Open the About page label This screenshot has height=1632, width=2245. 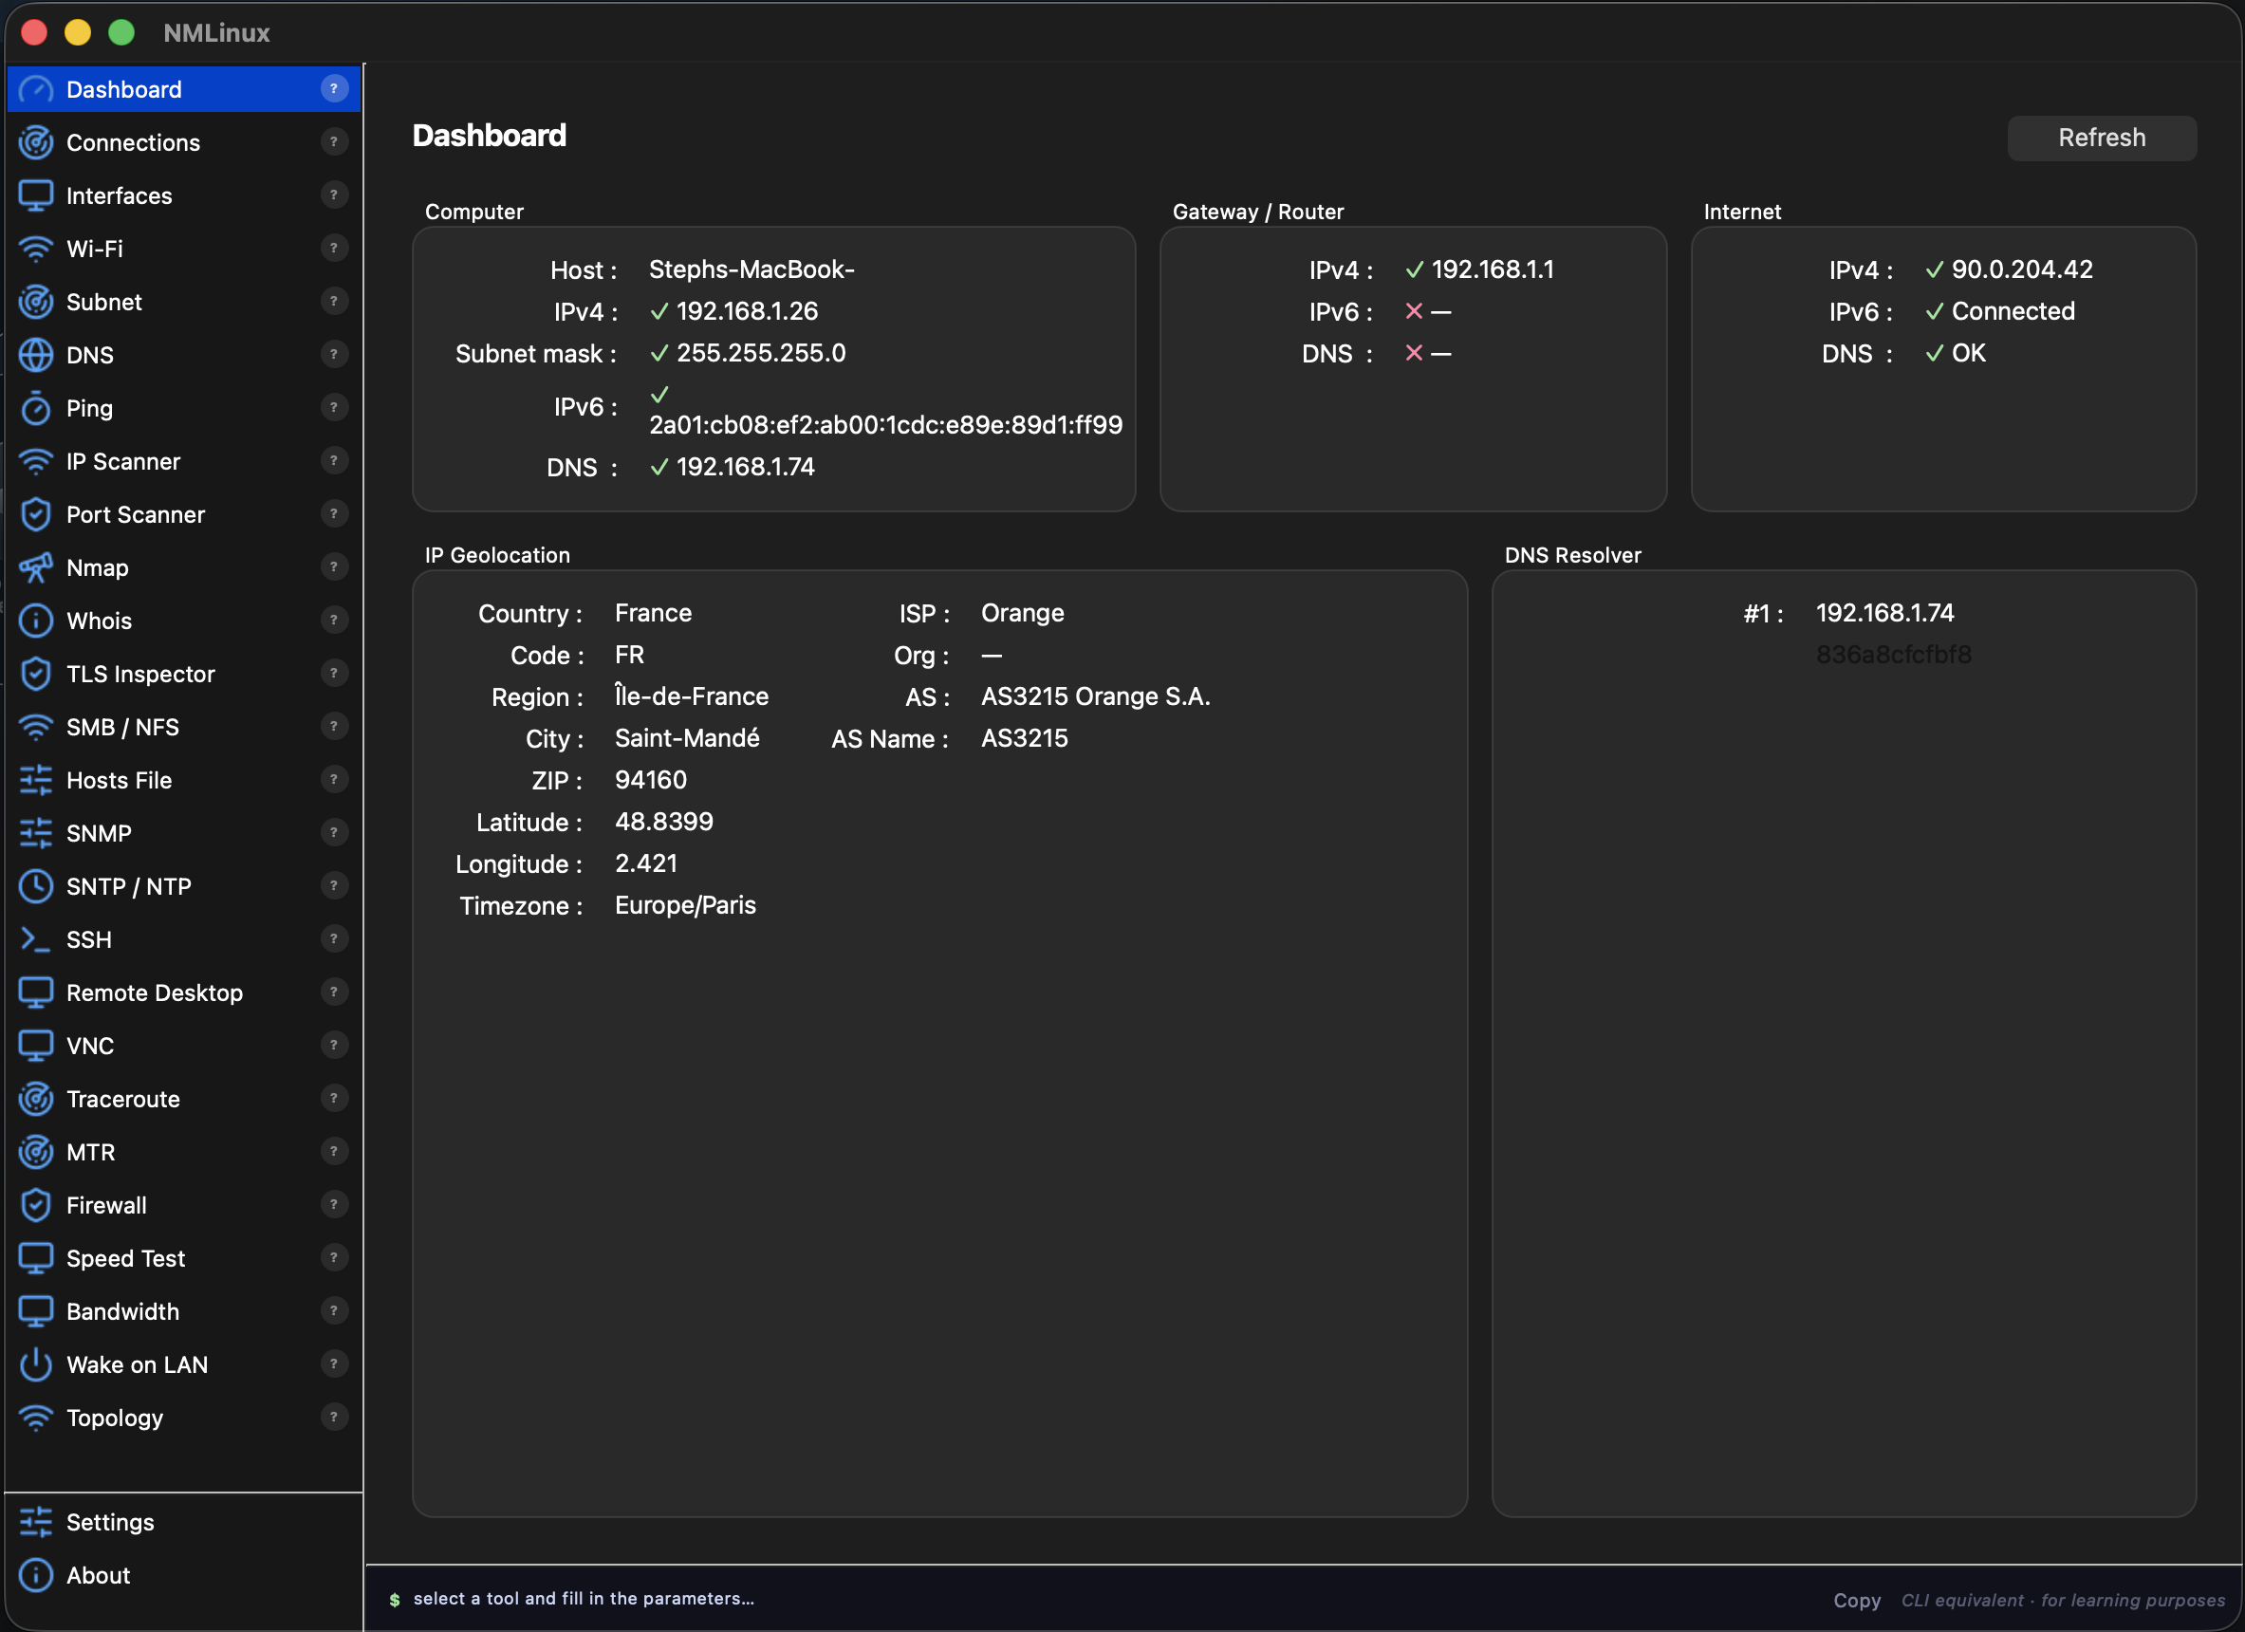click(x=98, y=1576)
